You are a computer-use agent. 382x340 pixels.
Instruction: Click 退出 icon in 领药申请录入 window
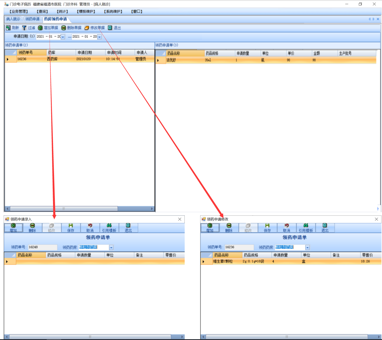coord(128,225)
